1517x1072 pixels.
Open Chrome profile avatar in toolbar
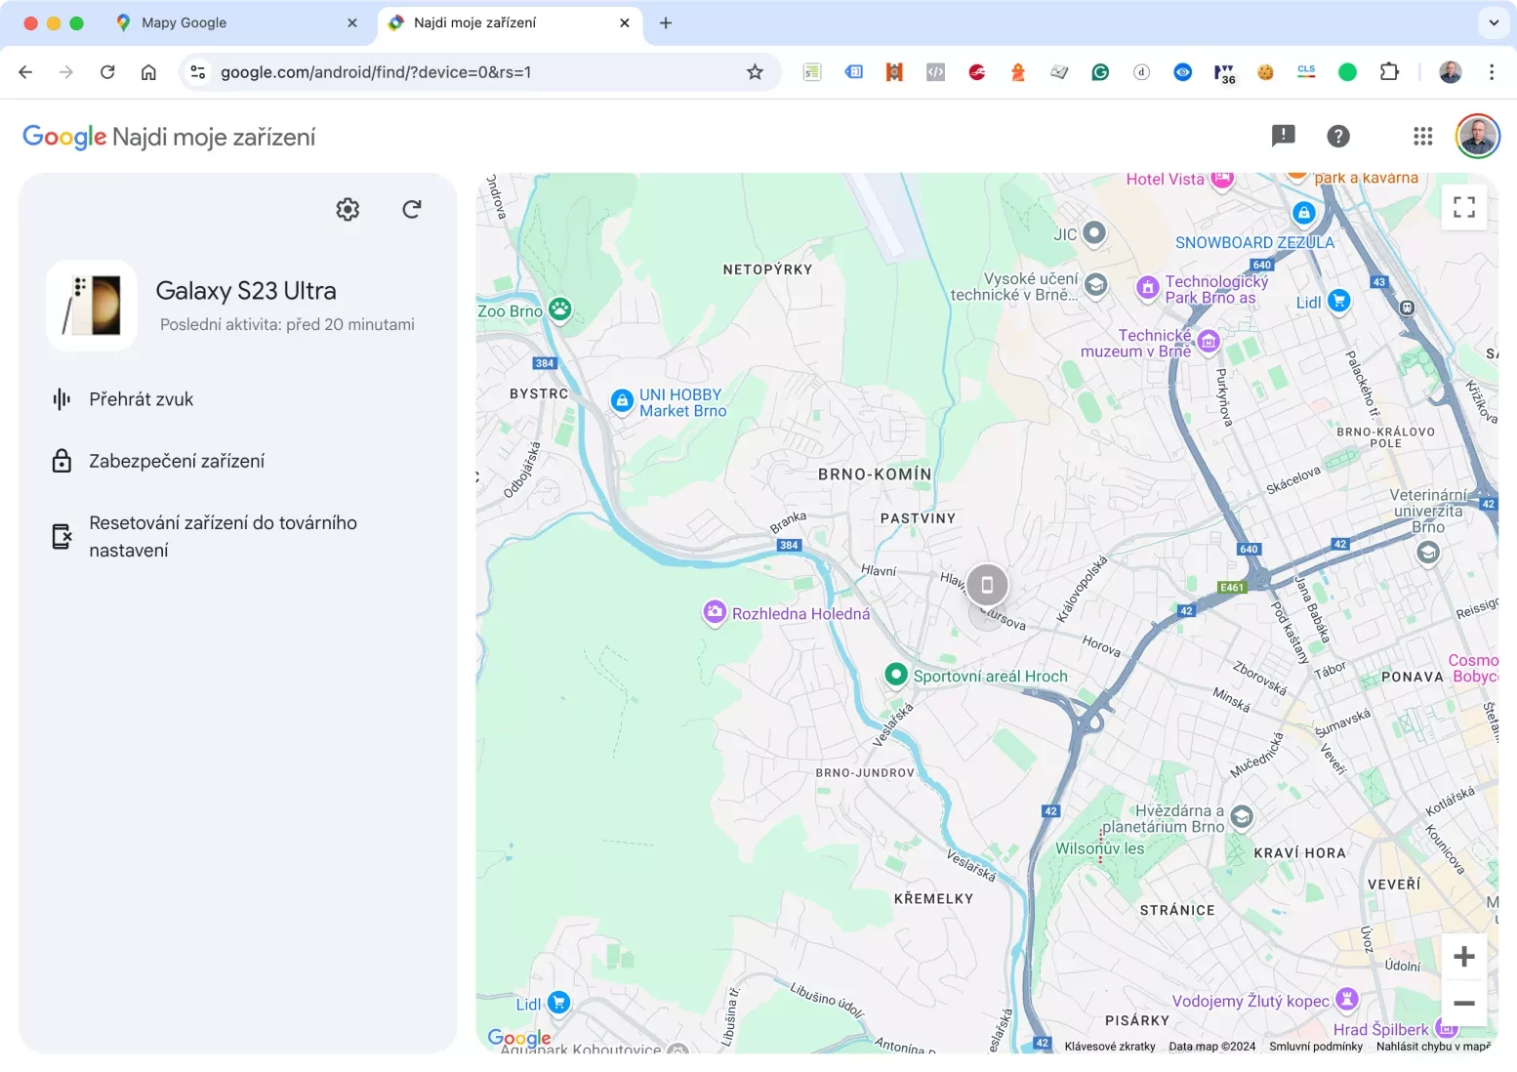coord(1451,72)
